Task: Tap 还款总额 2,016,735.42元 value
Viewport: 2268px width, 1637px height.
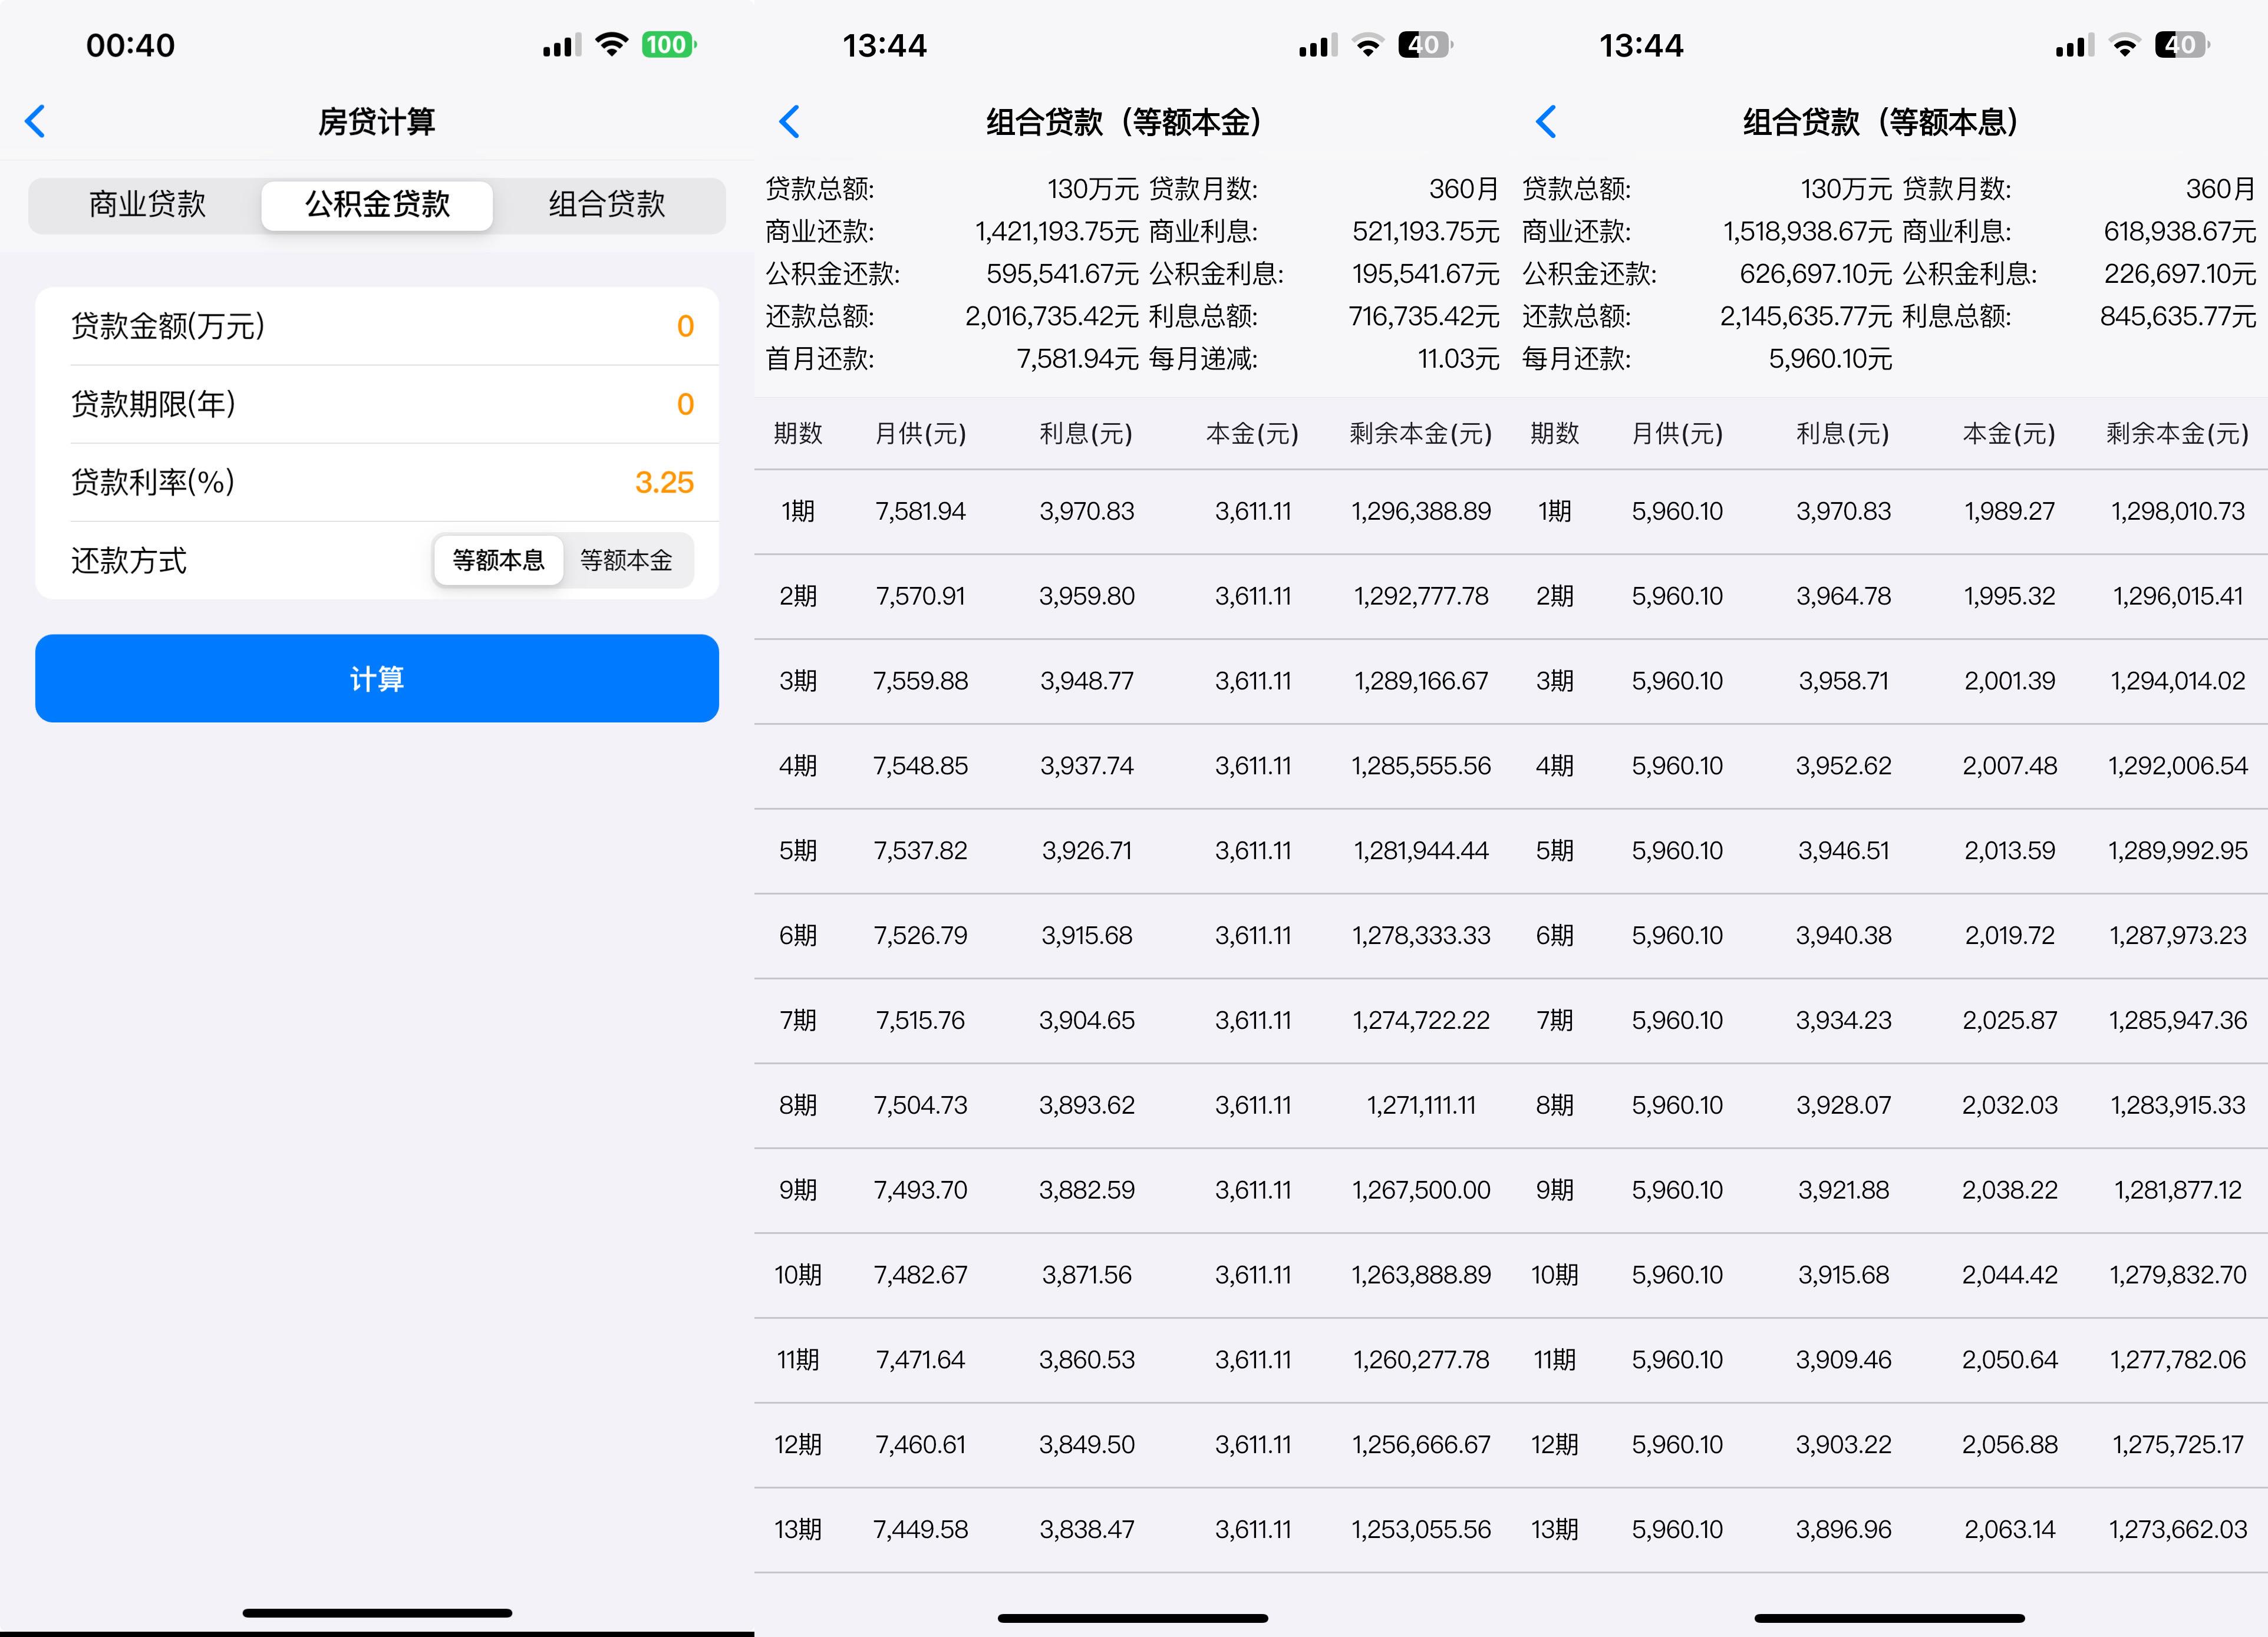Action: pyautogui.click(x=1052, y=316)
